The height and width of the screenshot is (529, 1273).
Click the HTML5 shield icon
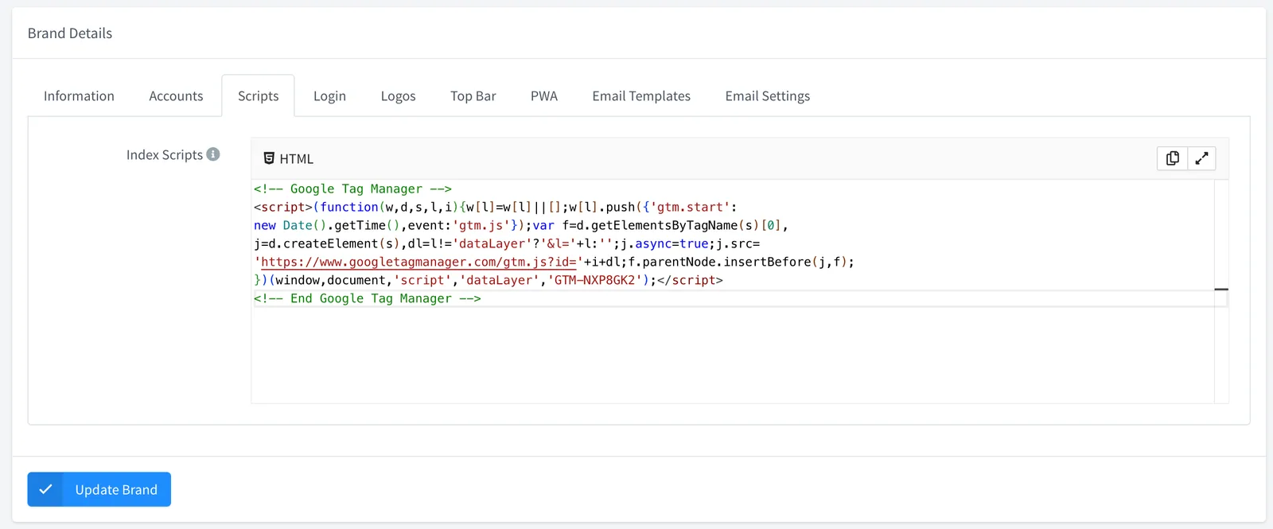[x=269, y=158]
